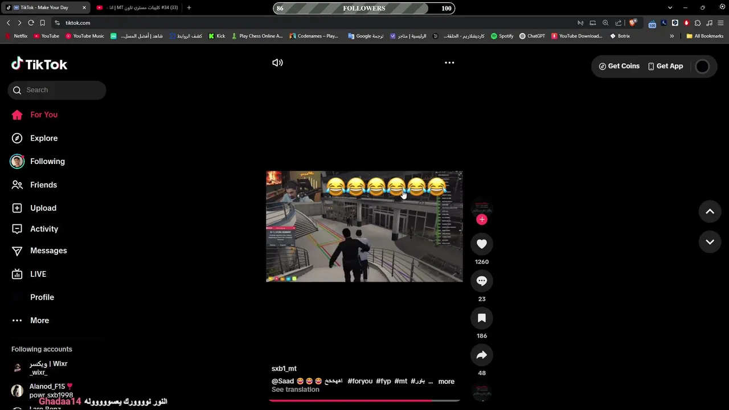Switch to the YouTube browser tab
Viewport: 729px width, 410px height.
(x=137, y=7)
